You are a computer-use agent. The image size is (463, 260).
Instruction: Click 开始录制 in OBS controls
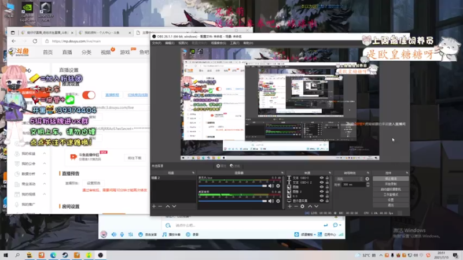[391, 184]
